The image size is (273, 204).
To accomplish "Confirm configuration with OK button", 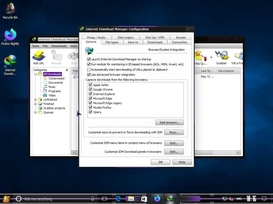I will [x=160, y=162].
